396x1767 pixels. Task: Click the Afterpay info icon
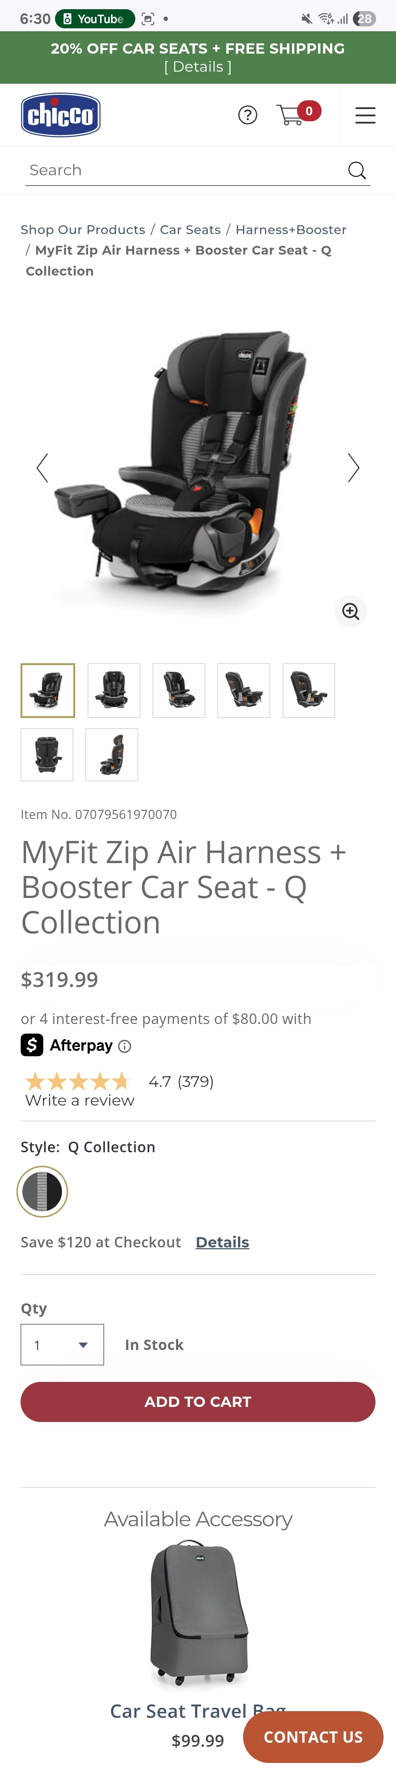point(124,1046)
